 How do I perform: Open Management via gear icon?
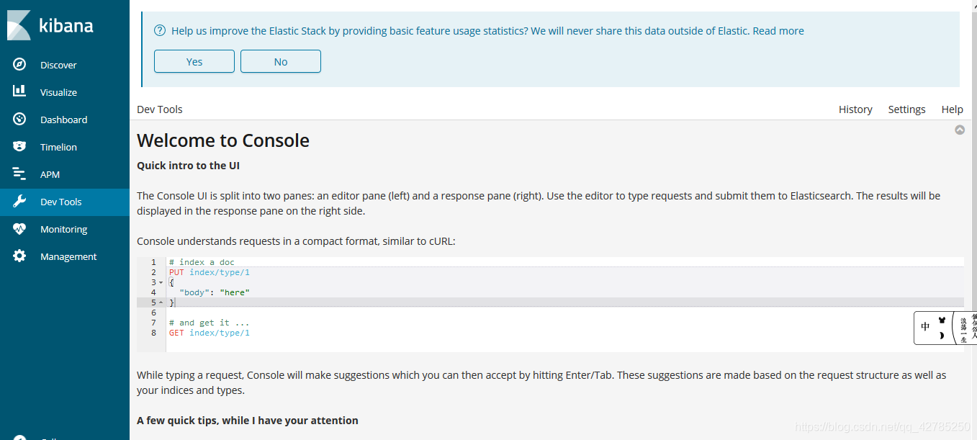tap(19, 256)
